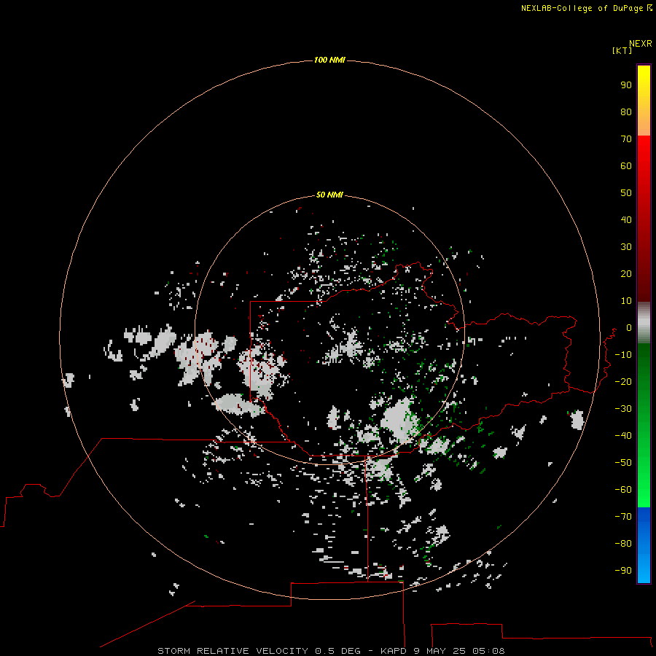This screenshot has width=656, height=656.
Task: Click the -90 value on velocity scale
Action: (x=623, y=571)
